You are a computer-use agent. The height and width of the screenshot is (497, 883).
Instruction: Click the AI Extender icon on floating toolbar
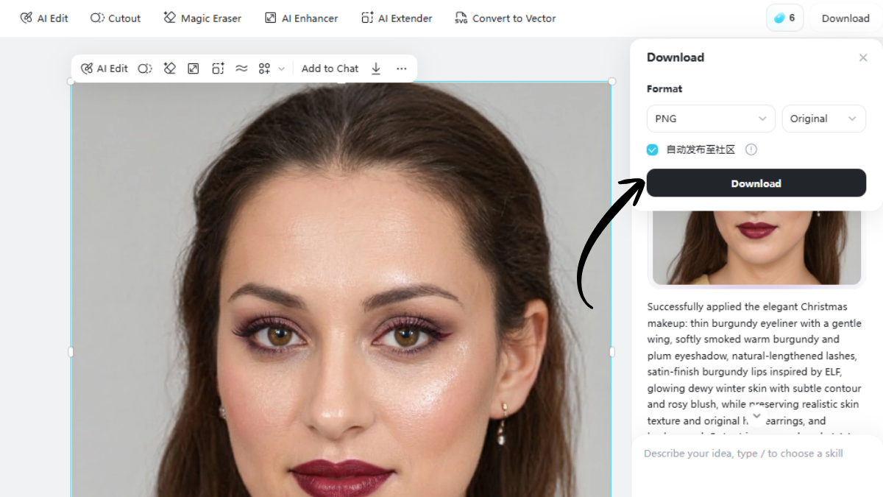(218, 68)
